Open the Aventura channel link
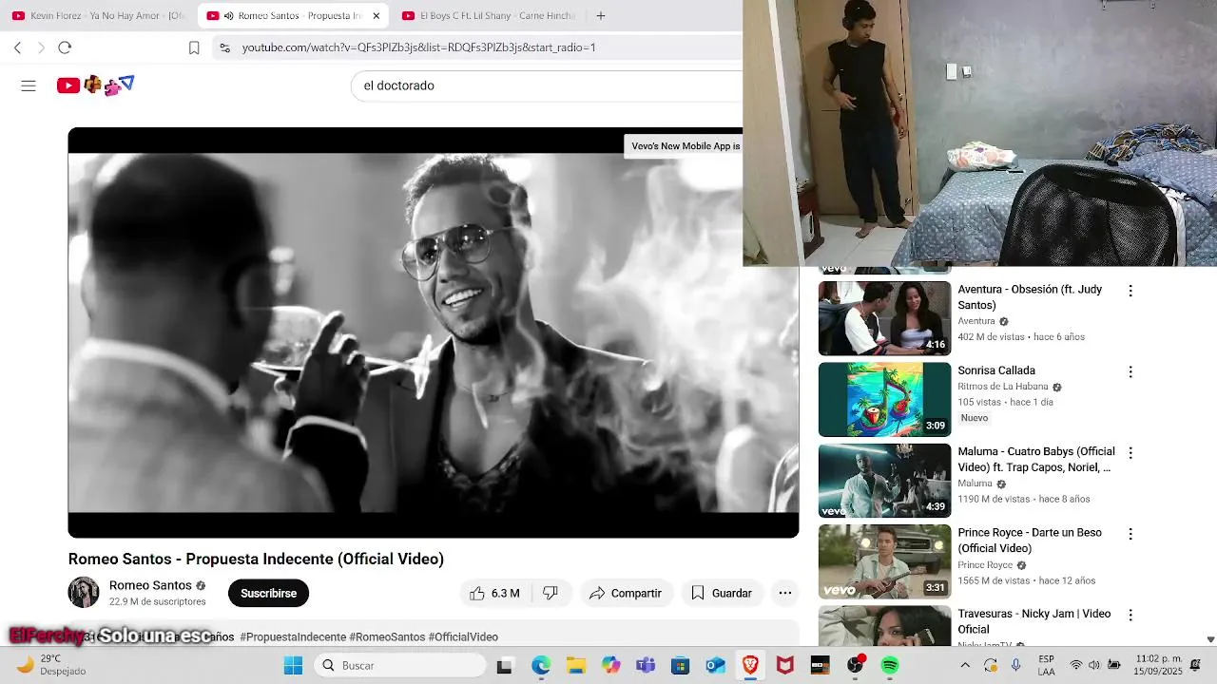 point(976,321)
